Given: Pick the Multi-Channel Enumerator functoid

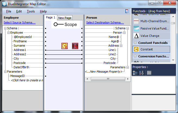Looking at the screenshot, I should 151,21.
